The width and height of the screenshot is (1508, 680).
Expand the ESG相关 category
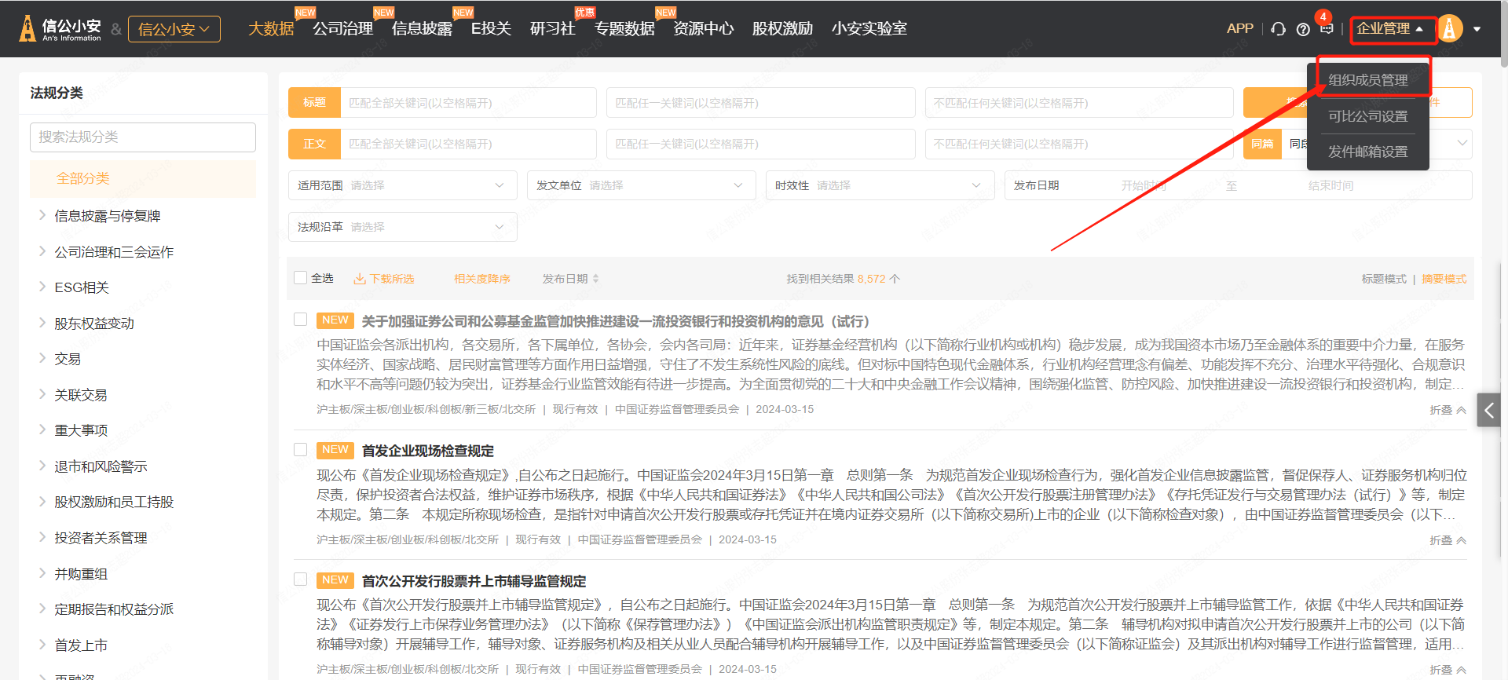tap(42, 287)
